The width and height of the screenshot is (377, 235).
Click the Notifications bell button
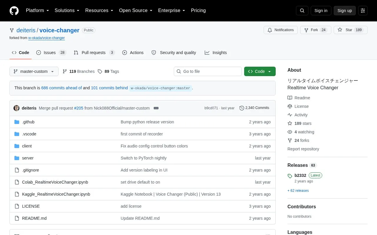click(281, 30)
